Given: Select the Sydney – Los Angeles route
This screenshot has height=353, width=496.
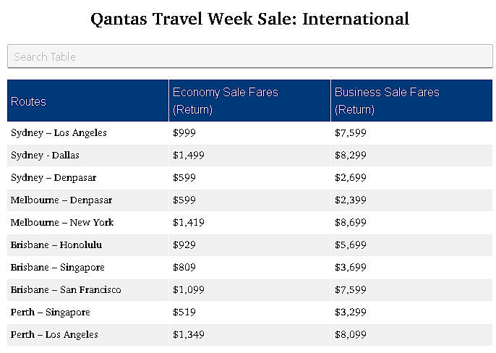Looking at the screenshot, I should coord(59,132).
